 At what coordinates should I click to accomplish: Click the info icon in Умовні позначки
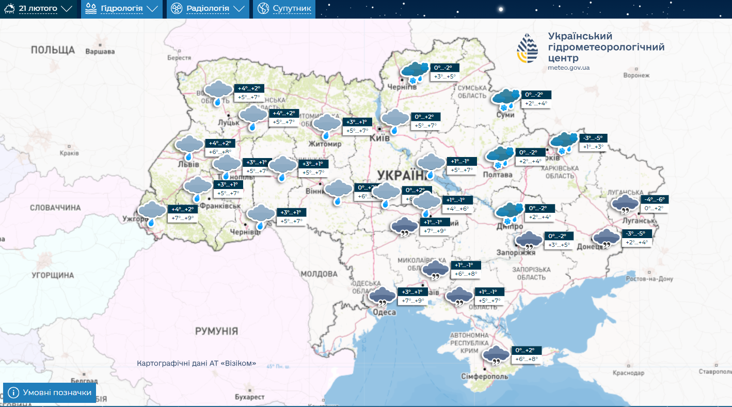point(14,393)
